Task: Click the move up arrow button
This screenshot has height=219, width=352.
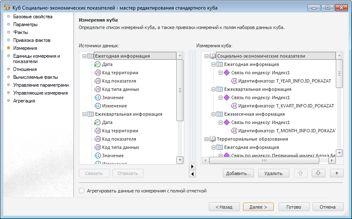Action: point(301,173)
